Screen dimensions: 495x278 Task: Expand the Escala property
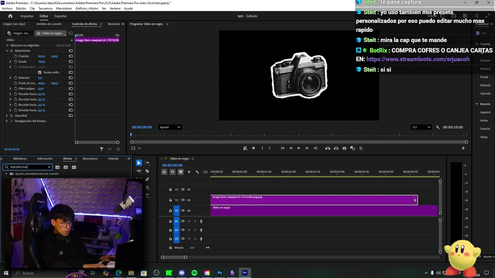(x=10, y=61)
